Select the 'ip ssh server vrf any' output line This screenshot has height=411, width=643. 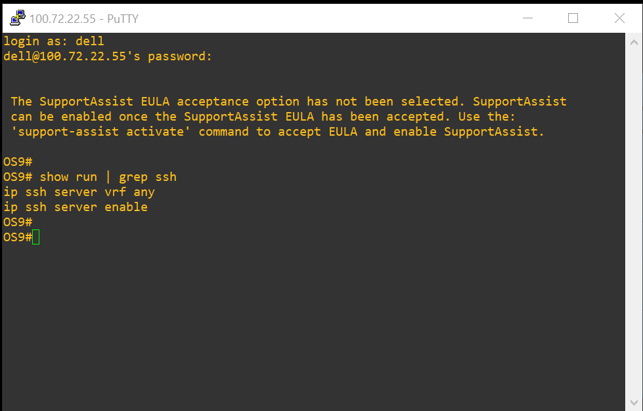click(79, 191)
